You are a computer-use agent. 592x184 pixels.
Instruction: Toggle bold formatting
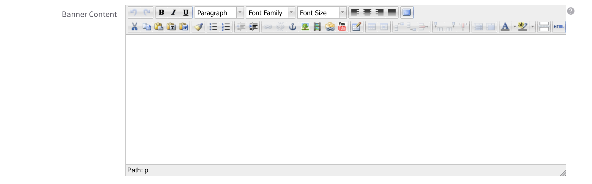point(161,12)
